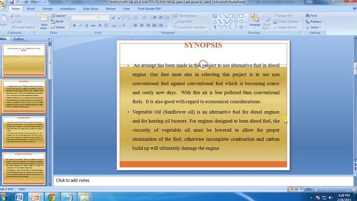Click to add notes field
The image size is (357, 201).
(203, 180)
